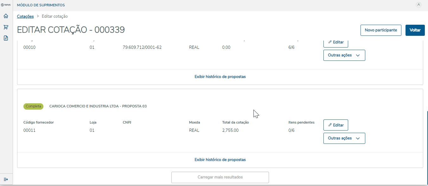
Task: Open the shopping cart sidebar icon
Action: point(6,27)
